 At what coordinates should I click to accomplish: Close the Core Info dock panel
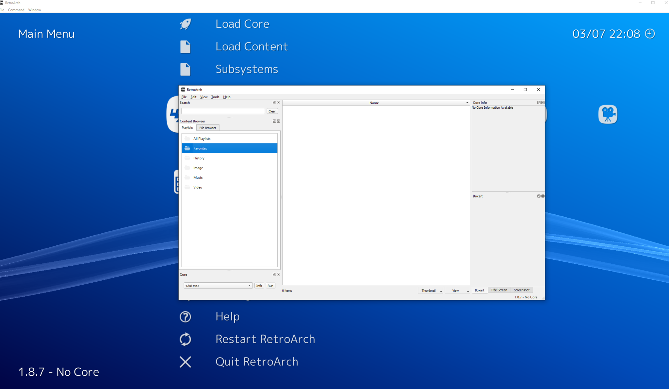pos(543,102)
